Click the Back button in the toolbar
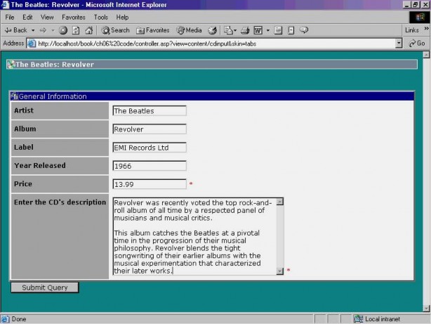Screen dimensions: 431x324 15,30
